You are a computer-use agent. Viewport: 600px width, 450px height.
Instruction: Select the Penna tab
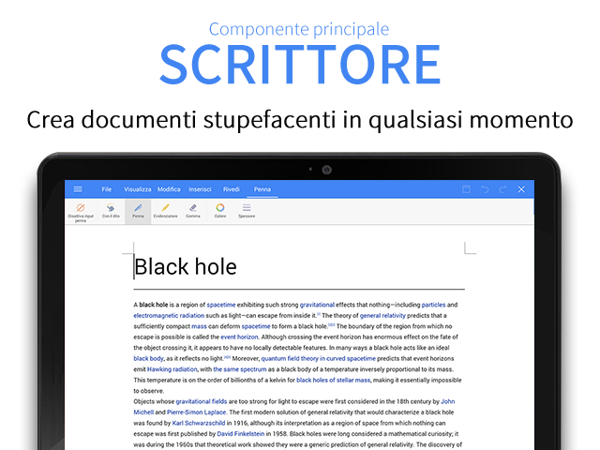click(262, 189)
